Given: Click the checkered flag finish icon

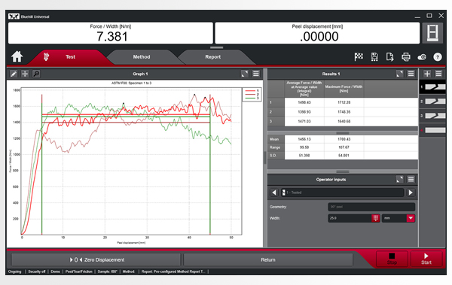Looking at the screenshot, I should [359, 56].
